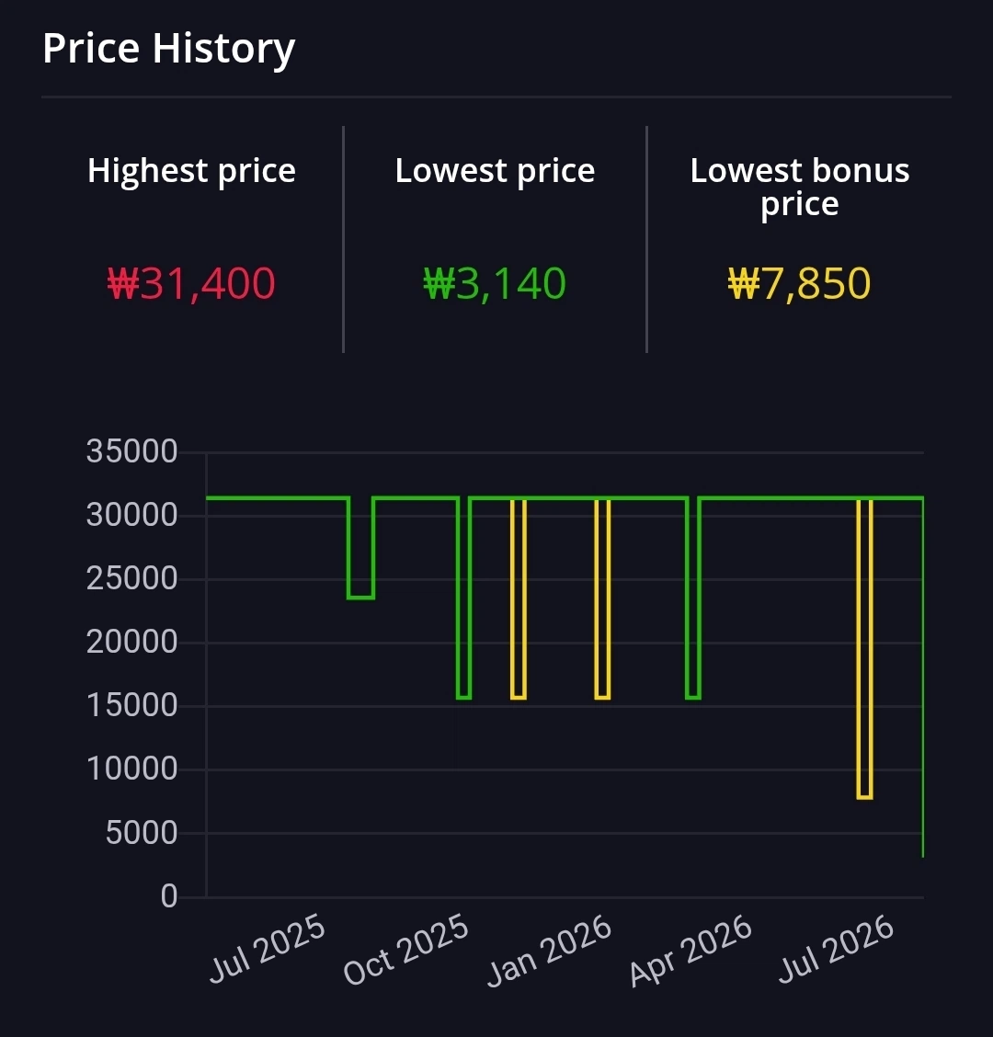Click the lowest yellow bonus dip near Jul 2026
993x1037 pixels.
pyautogui.click(x=864, y=798)
